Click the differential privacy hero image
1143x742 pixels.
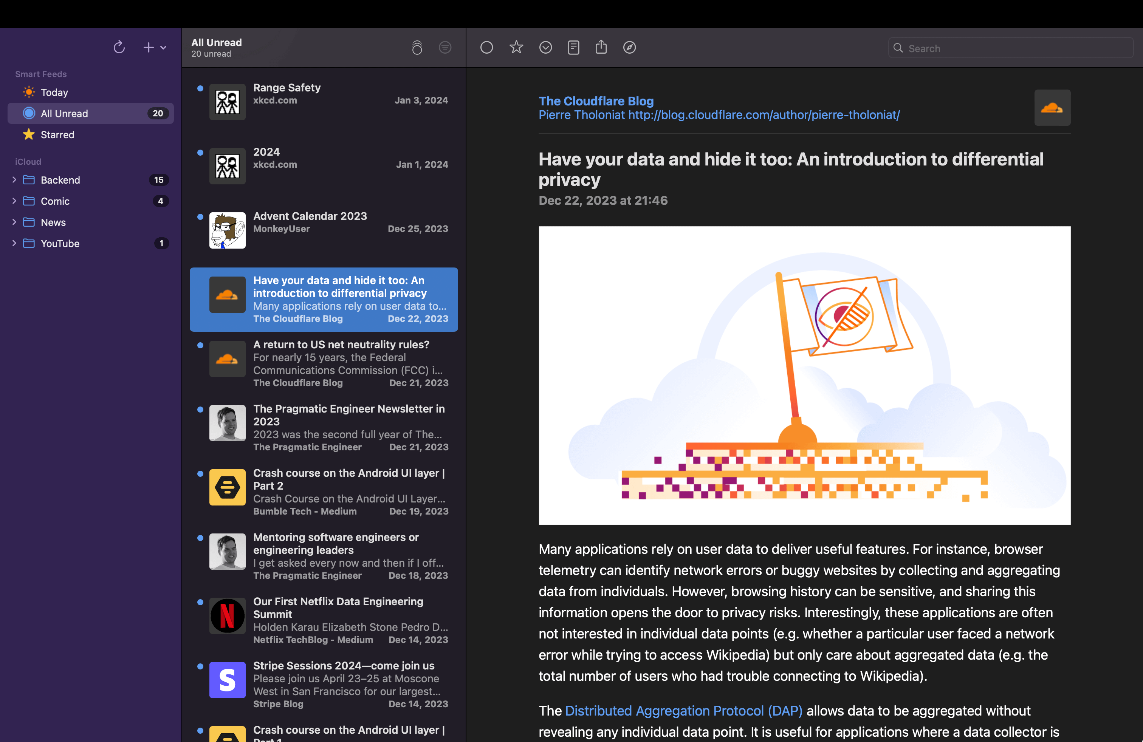(x=804, y=375)
